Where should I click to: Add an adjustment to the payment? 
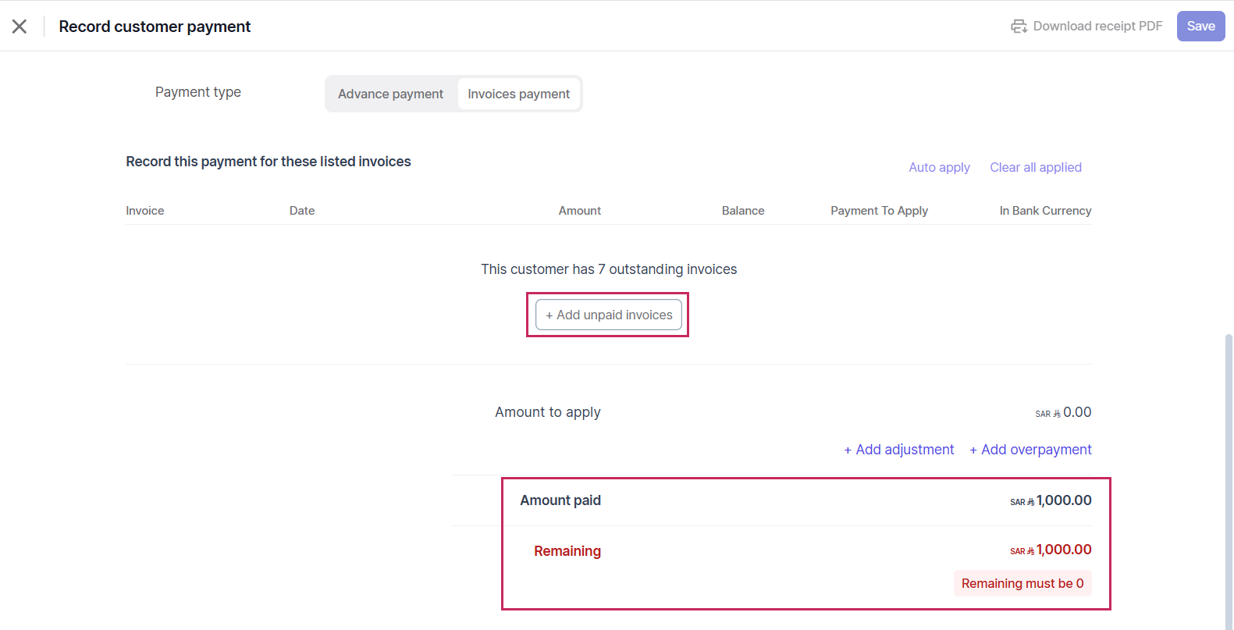click(x=898, y=450)
